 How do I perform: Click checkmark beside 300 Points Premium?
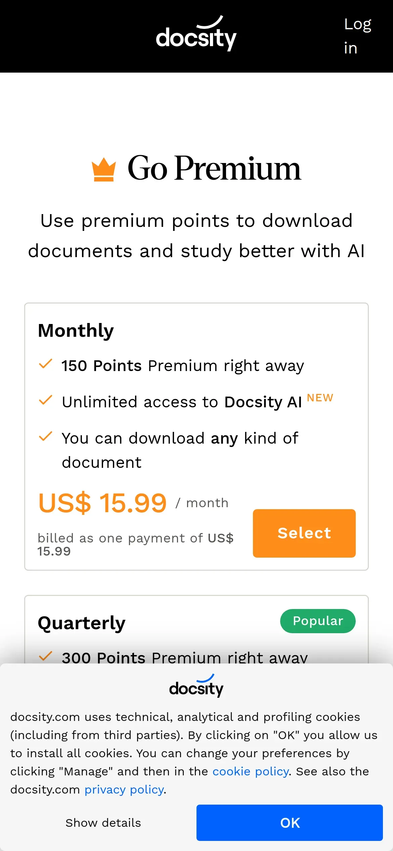click(x=46, y=656)
